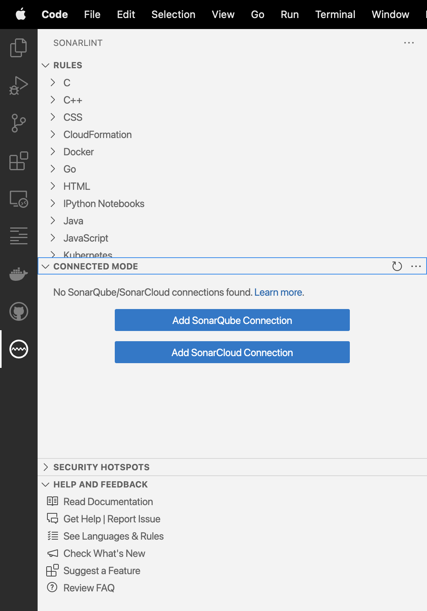Click the book icon beside Read Documentation

click(x=52, y=501)
